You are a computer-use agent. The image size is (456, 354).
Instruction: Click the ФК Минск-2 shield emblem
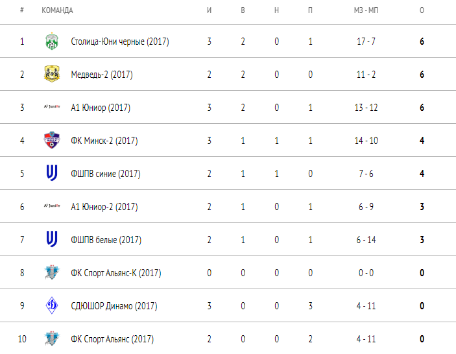pos(52,140)
